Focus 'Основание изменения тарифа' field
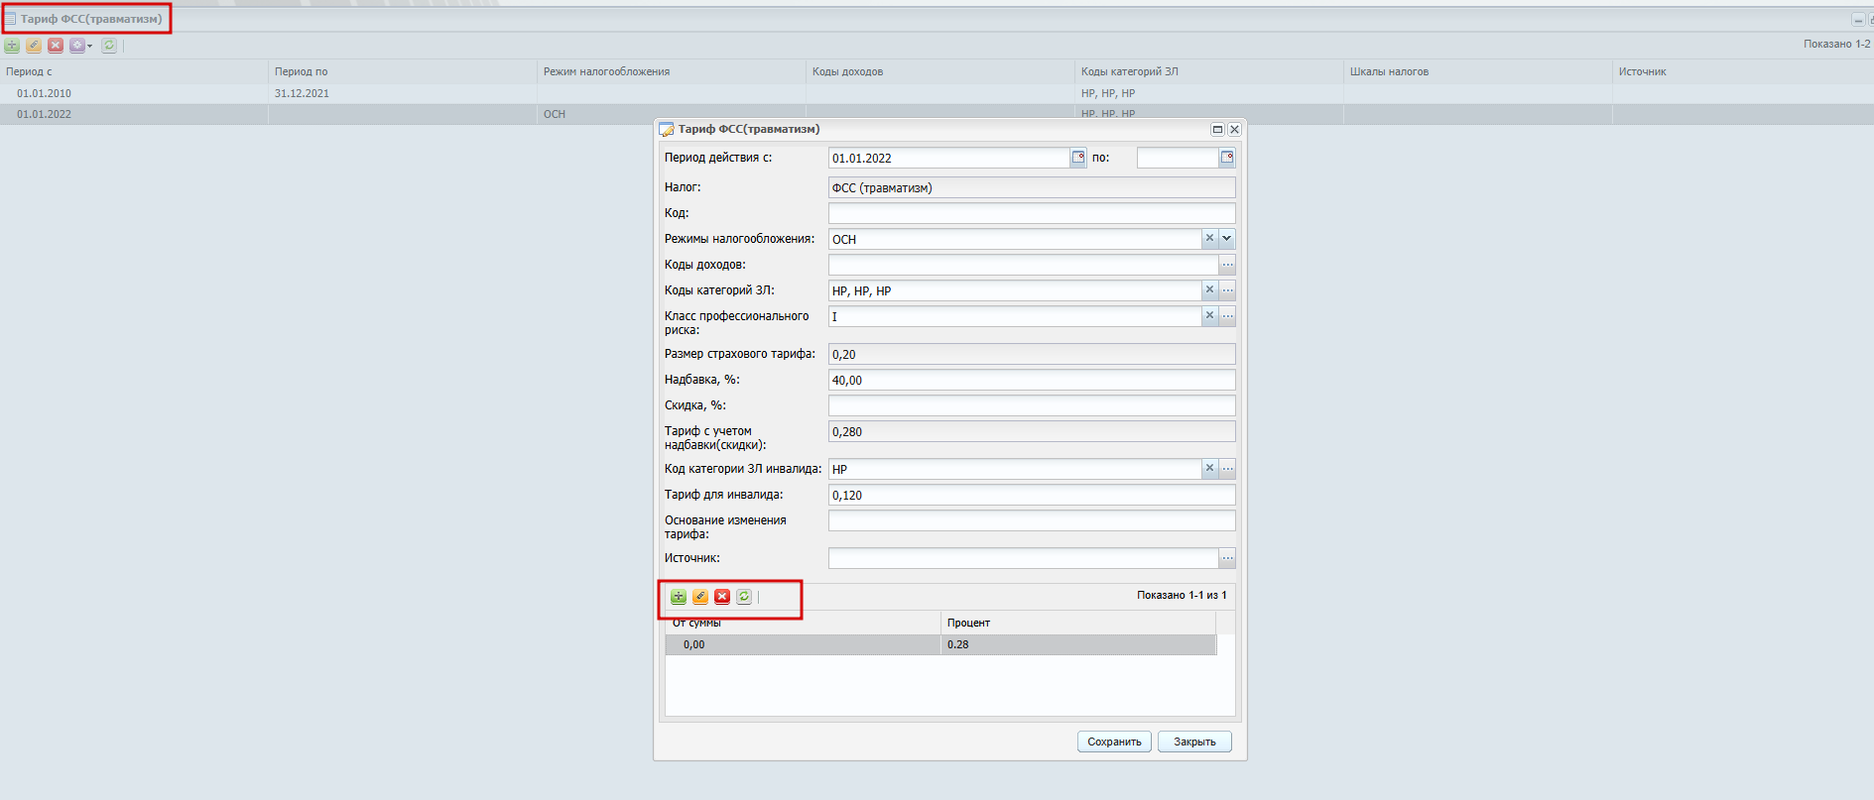The image size is (1874, 800). click(x=1032, y=520)
